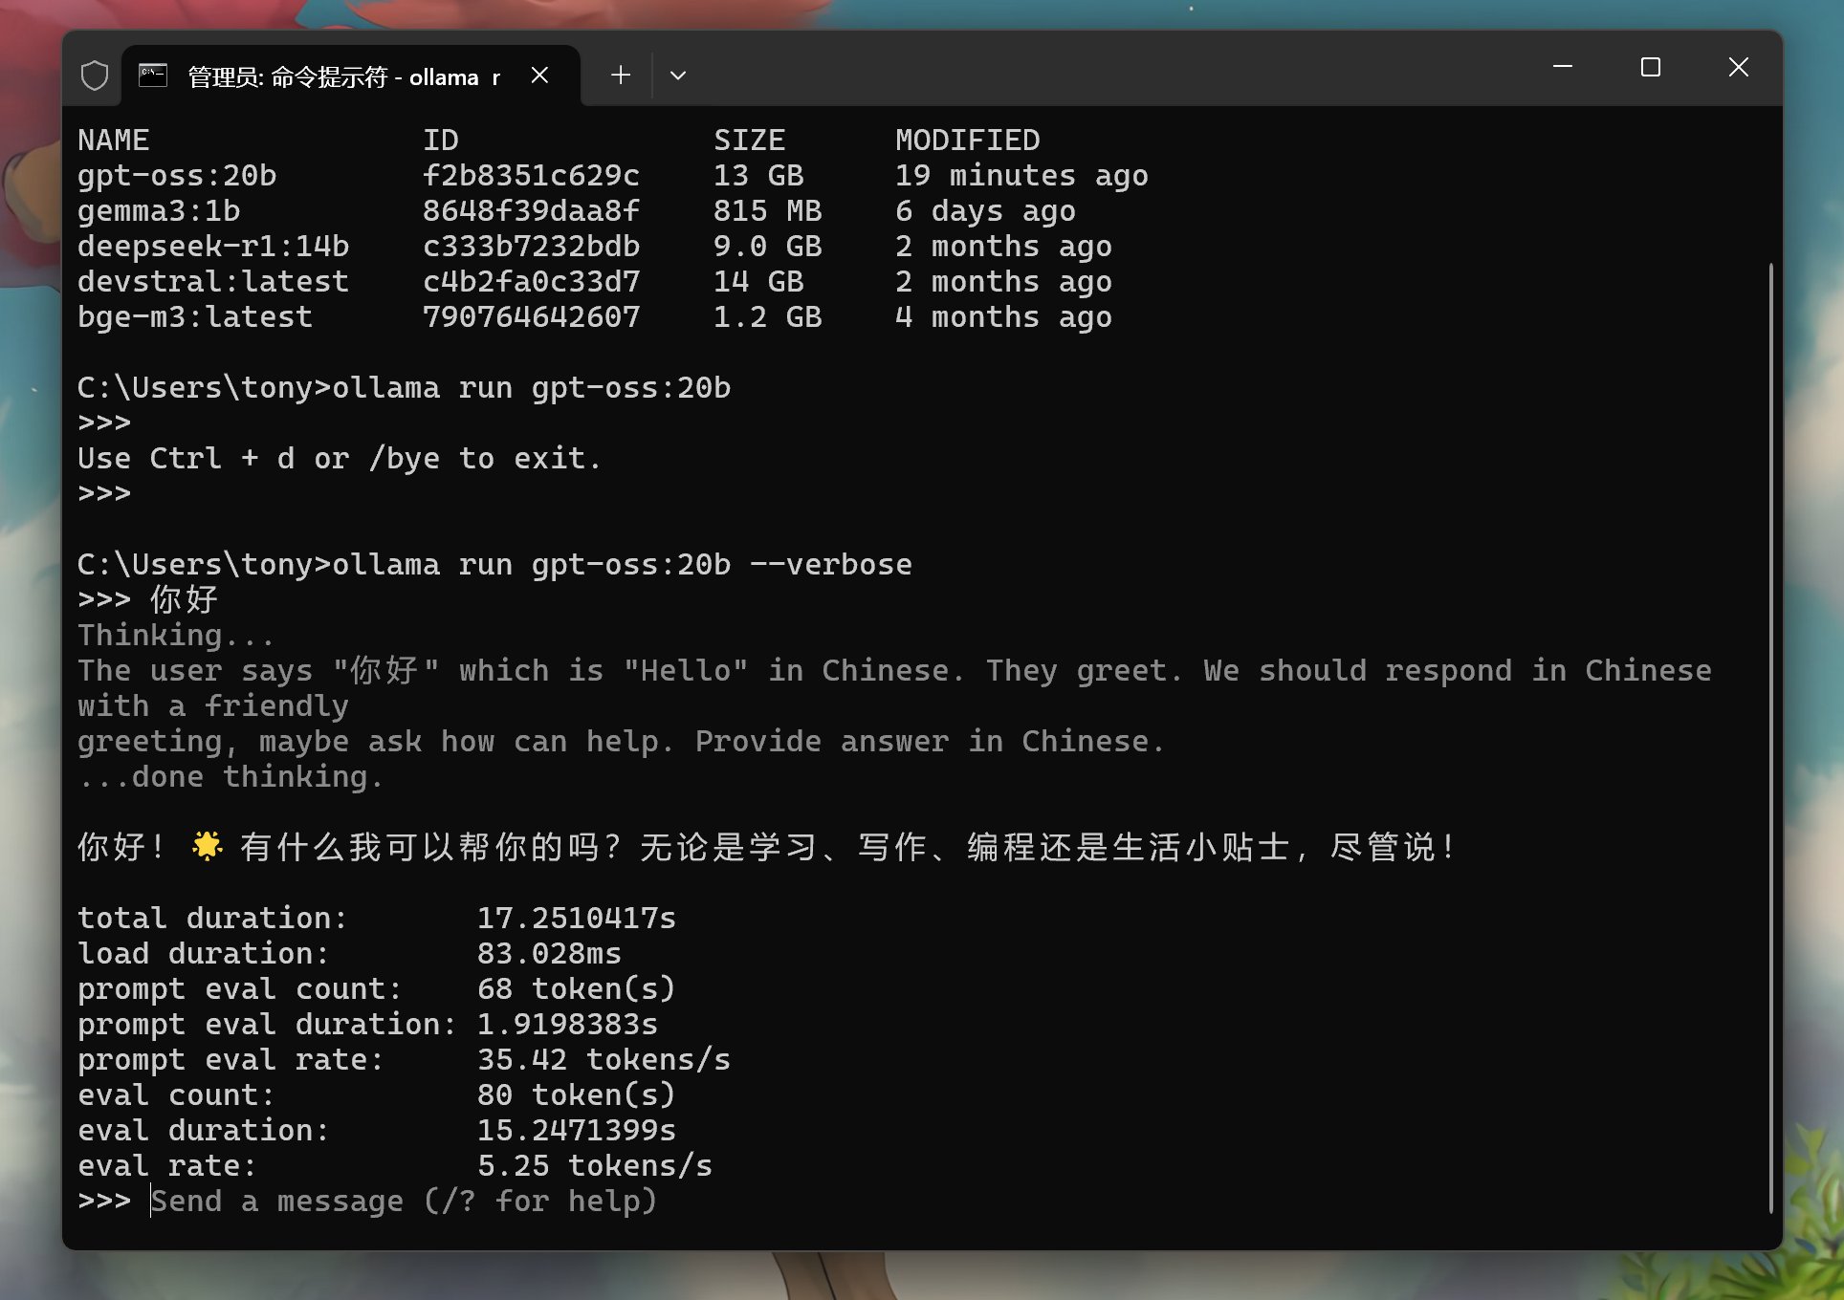Click the ID c4b2fa0c33d7

click(531, 282)
